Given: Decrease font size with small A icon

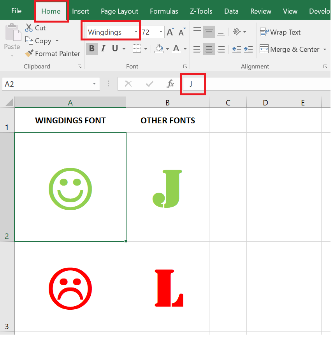Looking at the screenshot, I should pyautogui.click(x=182, y=32).
